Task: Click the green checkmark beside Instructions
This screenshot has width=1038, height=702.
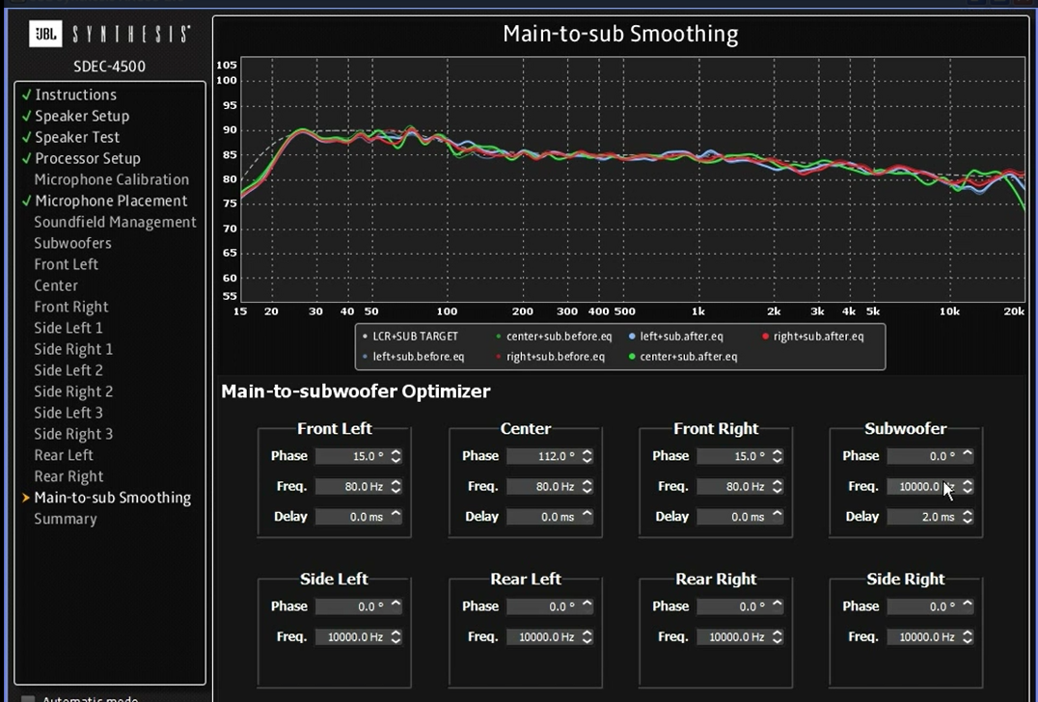Action: pyautogui.click(x=26, y=94)
